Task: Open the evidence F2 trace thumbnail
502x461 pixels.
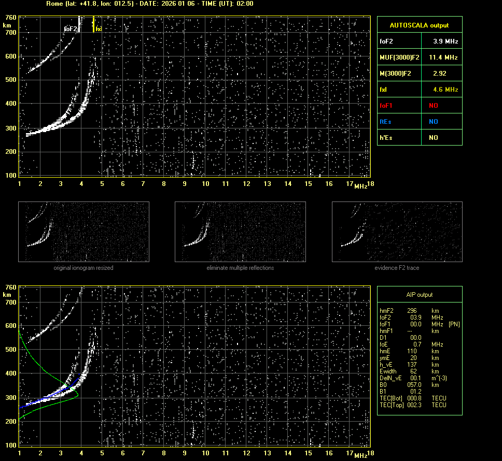Action: [397, 232]
